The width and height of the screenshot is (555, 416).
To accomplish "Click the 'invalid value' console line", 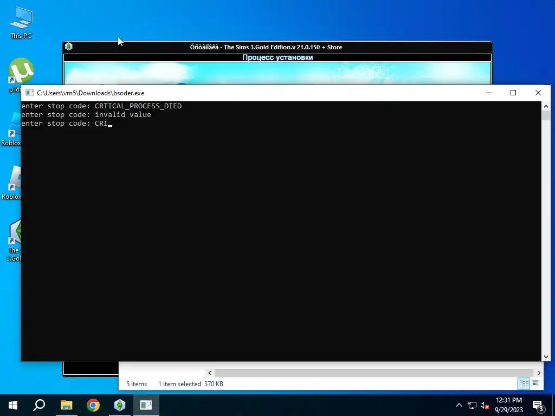I will click(86, 115).
